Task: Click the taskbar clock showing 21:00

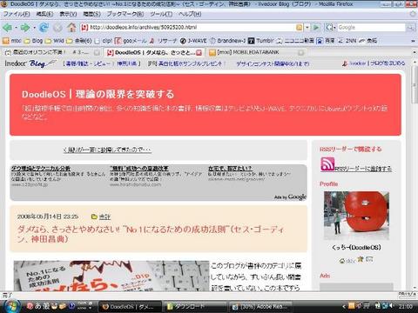Action: pyautogui.click(x=406, y=306)
